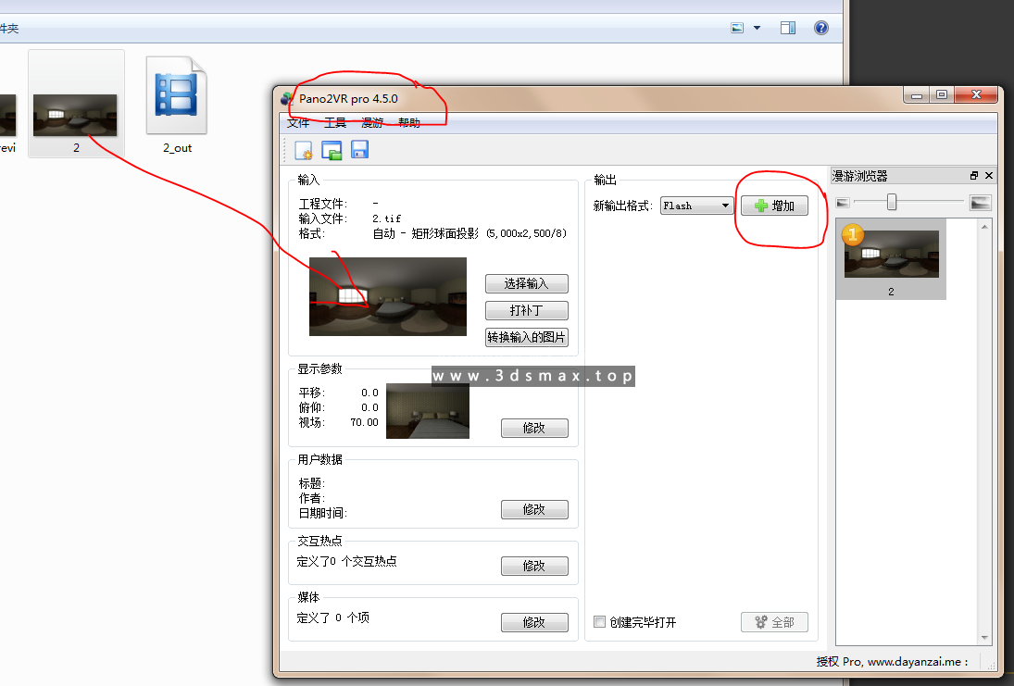Click the New project toolbar icon
Viewport: 1014px width, 686px height.
pos(304,151)
